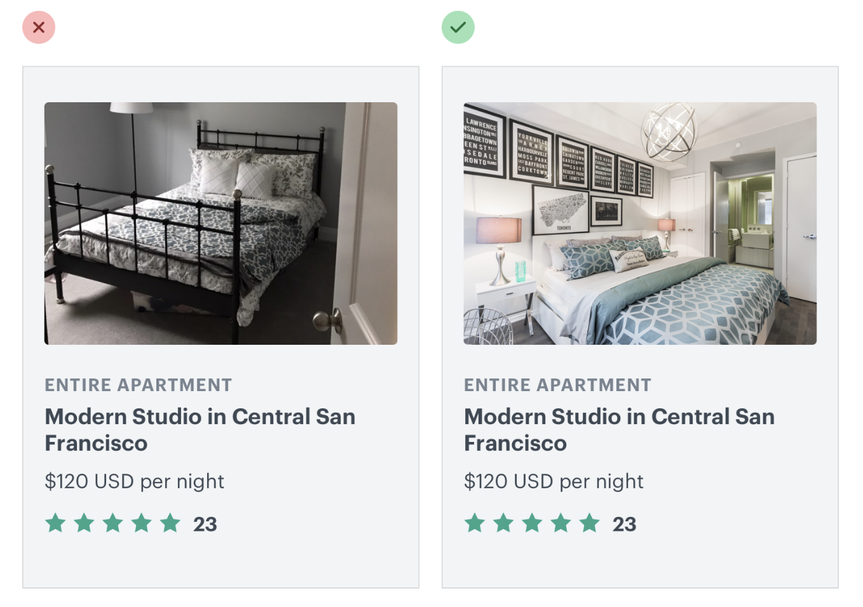The image size is (863, 607).
Task: Click the listing title under the iron-bed photo
Action: [200, 430]
